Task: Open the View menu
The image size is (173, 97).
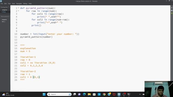Action: pos(13,4)
